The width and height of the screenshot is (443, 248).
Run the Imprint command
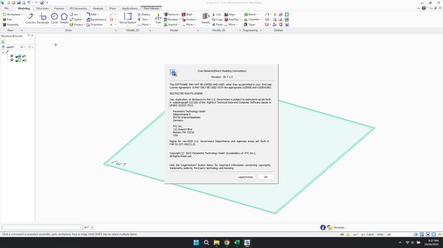(x=171, y=25)
